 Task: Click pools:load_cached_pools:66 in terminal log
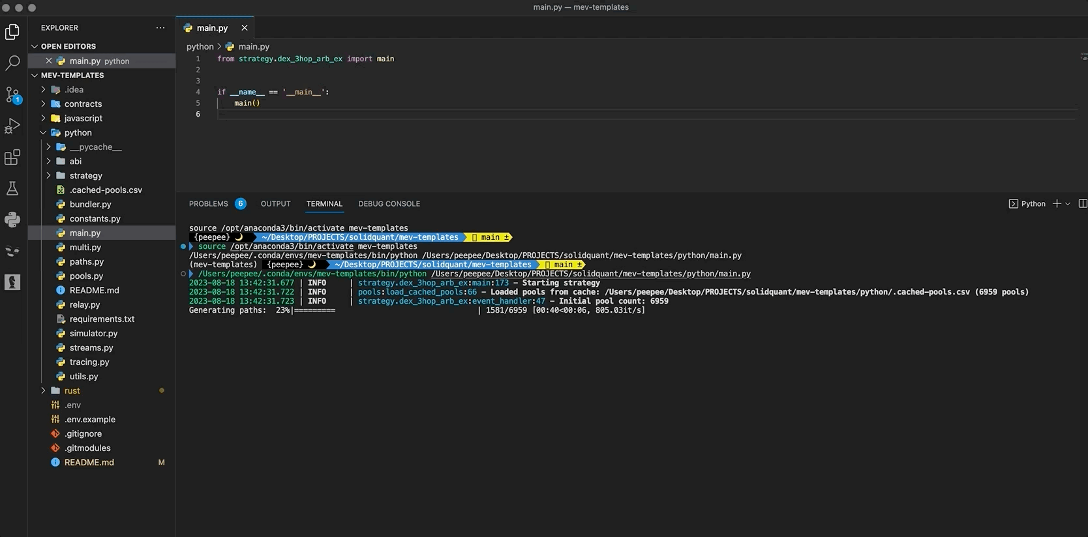[x=417, y=292]
